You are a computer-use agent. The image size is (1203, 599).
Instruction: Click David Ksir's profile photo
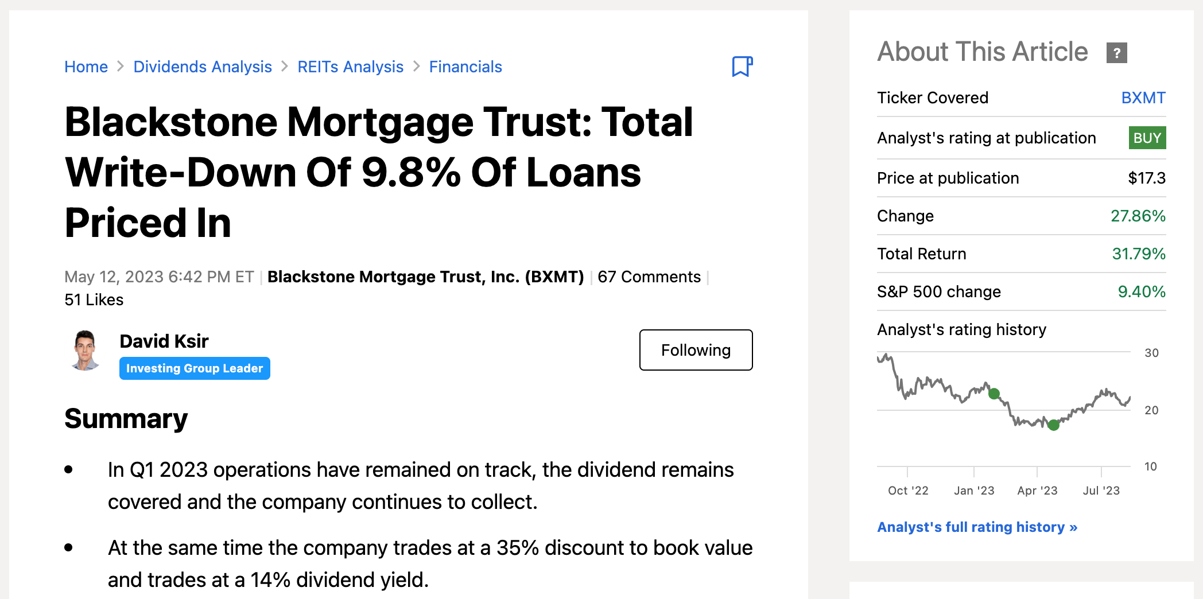[x=85, y=351]
